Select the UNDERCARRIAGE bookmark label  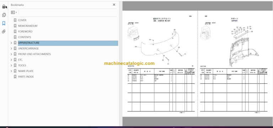pyautogui.click(x=28, y=49)
